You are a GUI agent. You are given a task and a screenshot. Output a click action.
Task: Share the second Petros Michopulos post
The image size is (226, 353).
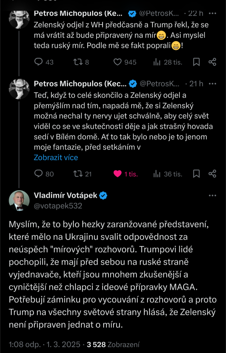[212, 174]
